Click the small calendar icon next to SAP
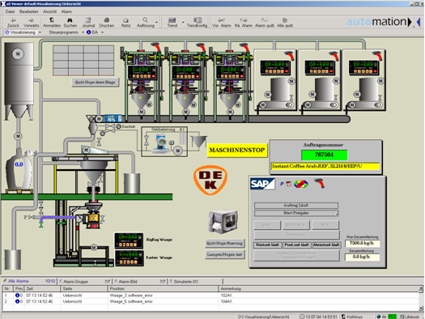Screen dimensions: 425x319 tap(289, 184)
